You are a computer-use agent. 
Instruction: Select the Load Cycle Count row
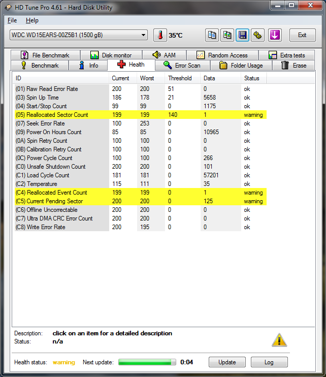pos(141,175)
